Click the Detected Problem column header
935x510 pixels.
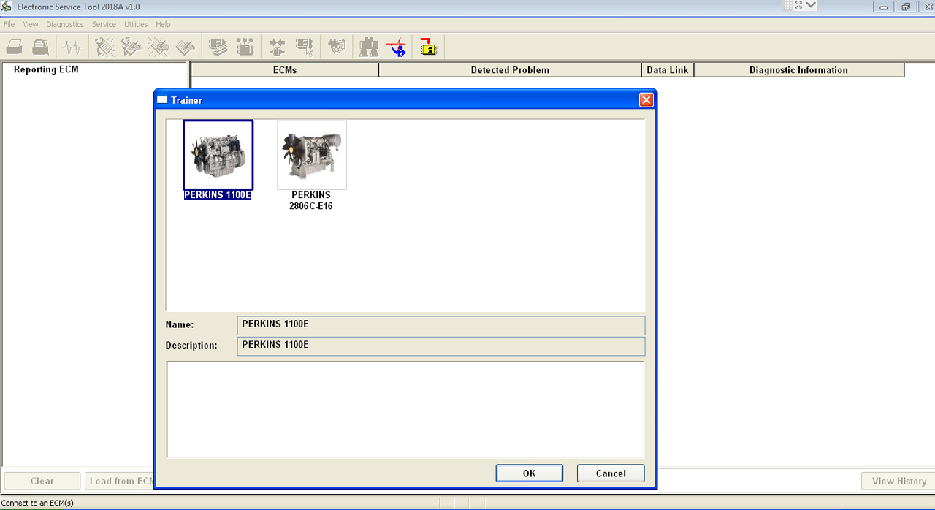pos(510,70)
